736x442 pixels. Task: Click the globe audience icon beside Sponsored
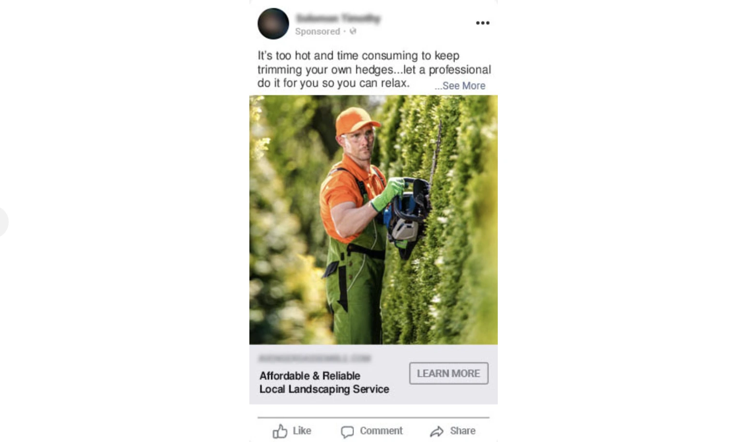[353, 32]
